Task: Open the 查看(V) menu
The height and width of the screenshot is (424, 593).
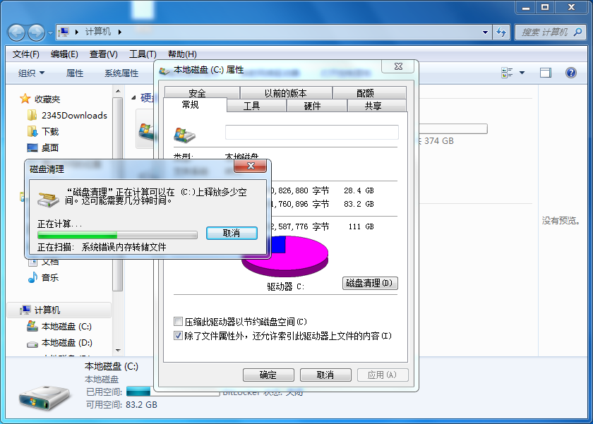Action: click(103, 54)
